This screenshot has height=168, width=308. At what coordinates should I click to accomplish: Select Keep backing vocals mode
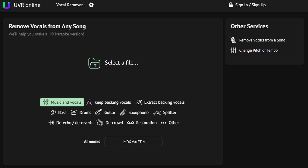[x=108, y=102]
